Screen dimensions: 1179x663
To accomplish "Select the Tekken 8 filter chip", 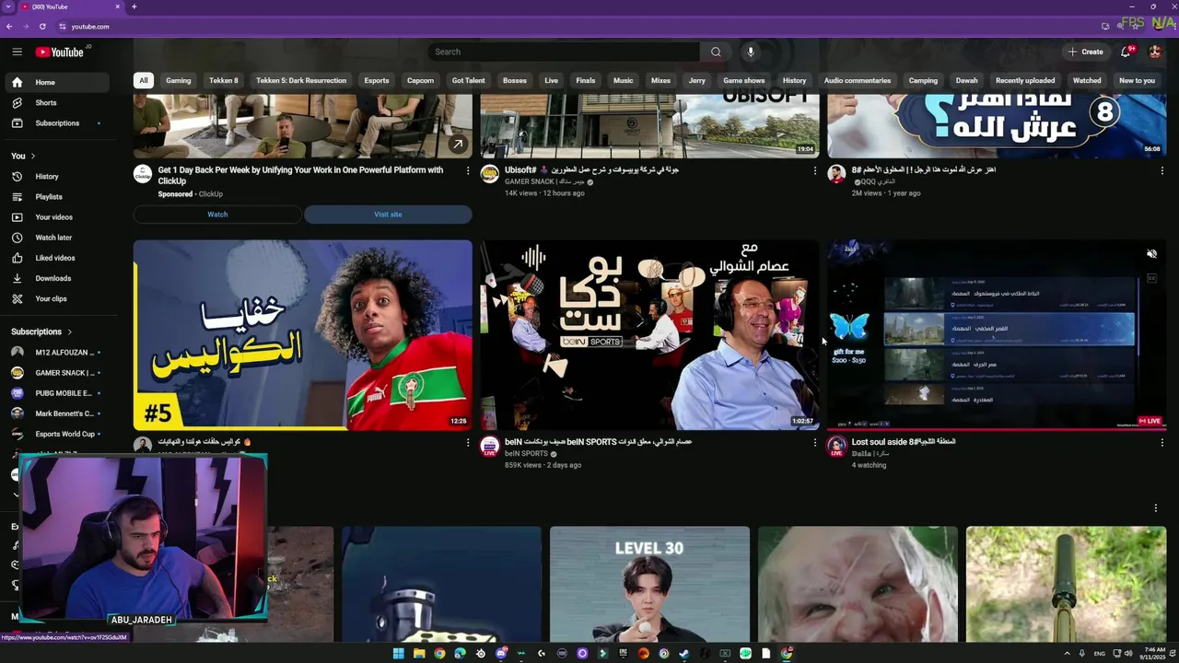I will (x=224, y=80).
